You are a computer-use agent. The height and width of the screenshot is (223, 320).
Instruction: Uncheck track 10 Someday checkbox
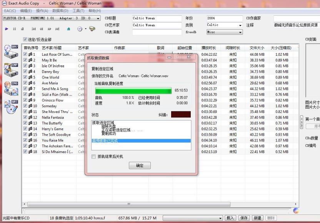[x=25, y=106]
